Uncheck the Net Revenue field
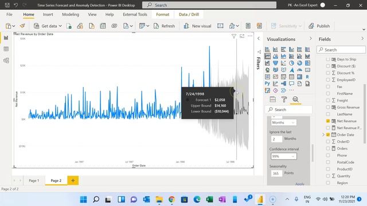 tap(328, 121)
